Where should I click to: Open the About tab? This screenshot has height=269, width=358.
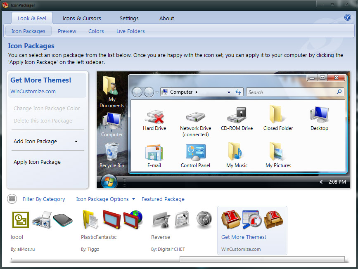[167, 18]
